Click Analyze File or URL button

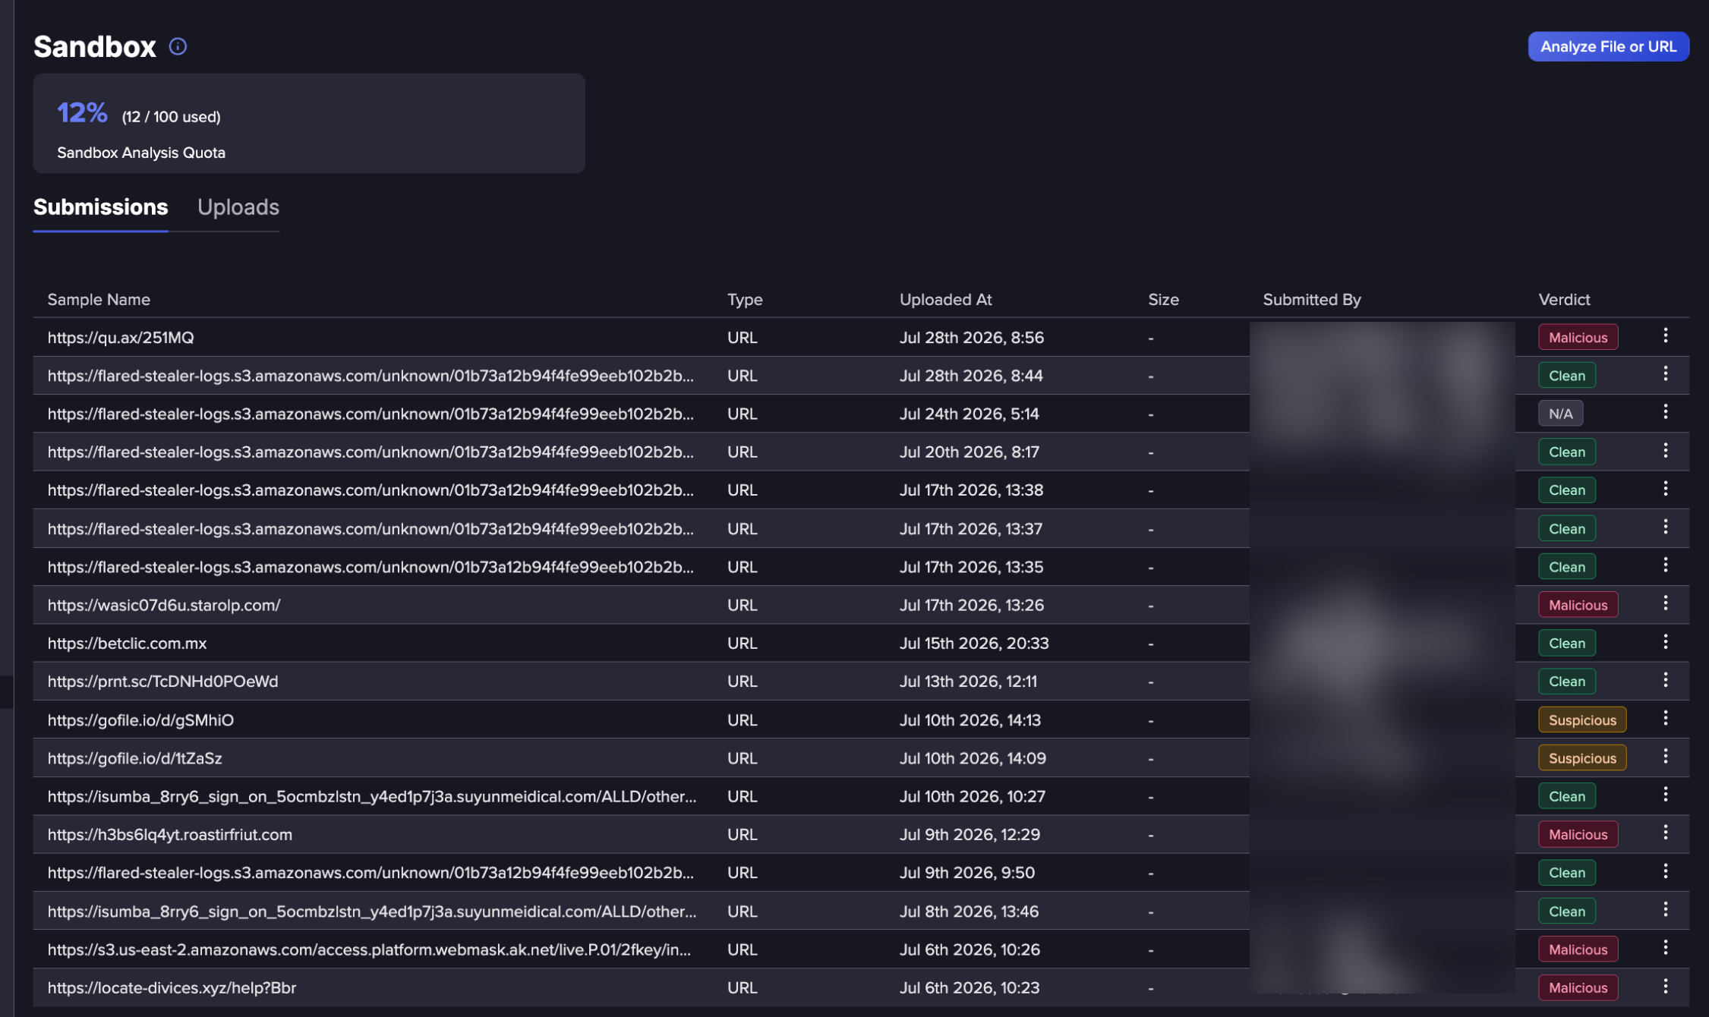[x=1608, y=46]
